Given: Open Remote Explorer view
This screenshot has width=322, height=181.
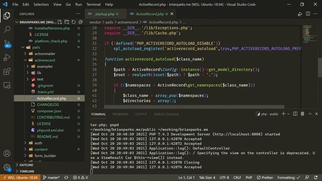Looking at the screenshot, I should pyautogui.click(x=7, y=85).
